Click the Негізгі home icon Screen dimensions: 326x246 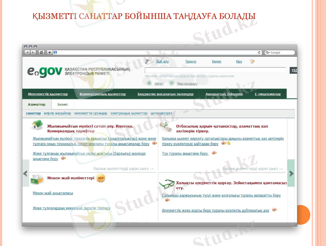click(149, 83)
